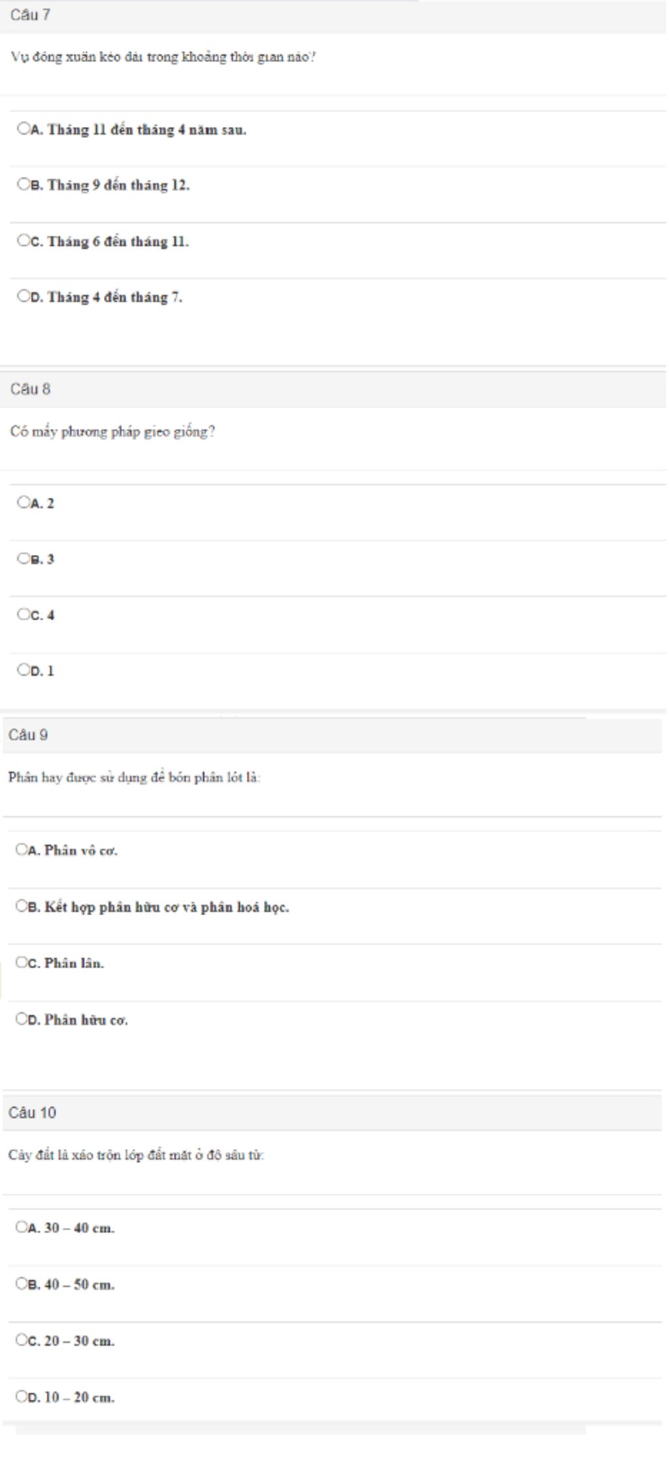Choose answer B '40 – 50 cm'
Screen dimensions: 669x1466
22,1283
